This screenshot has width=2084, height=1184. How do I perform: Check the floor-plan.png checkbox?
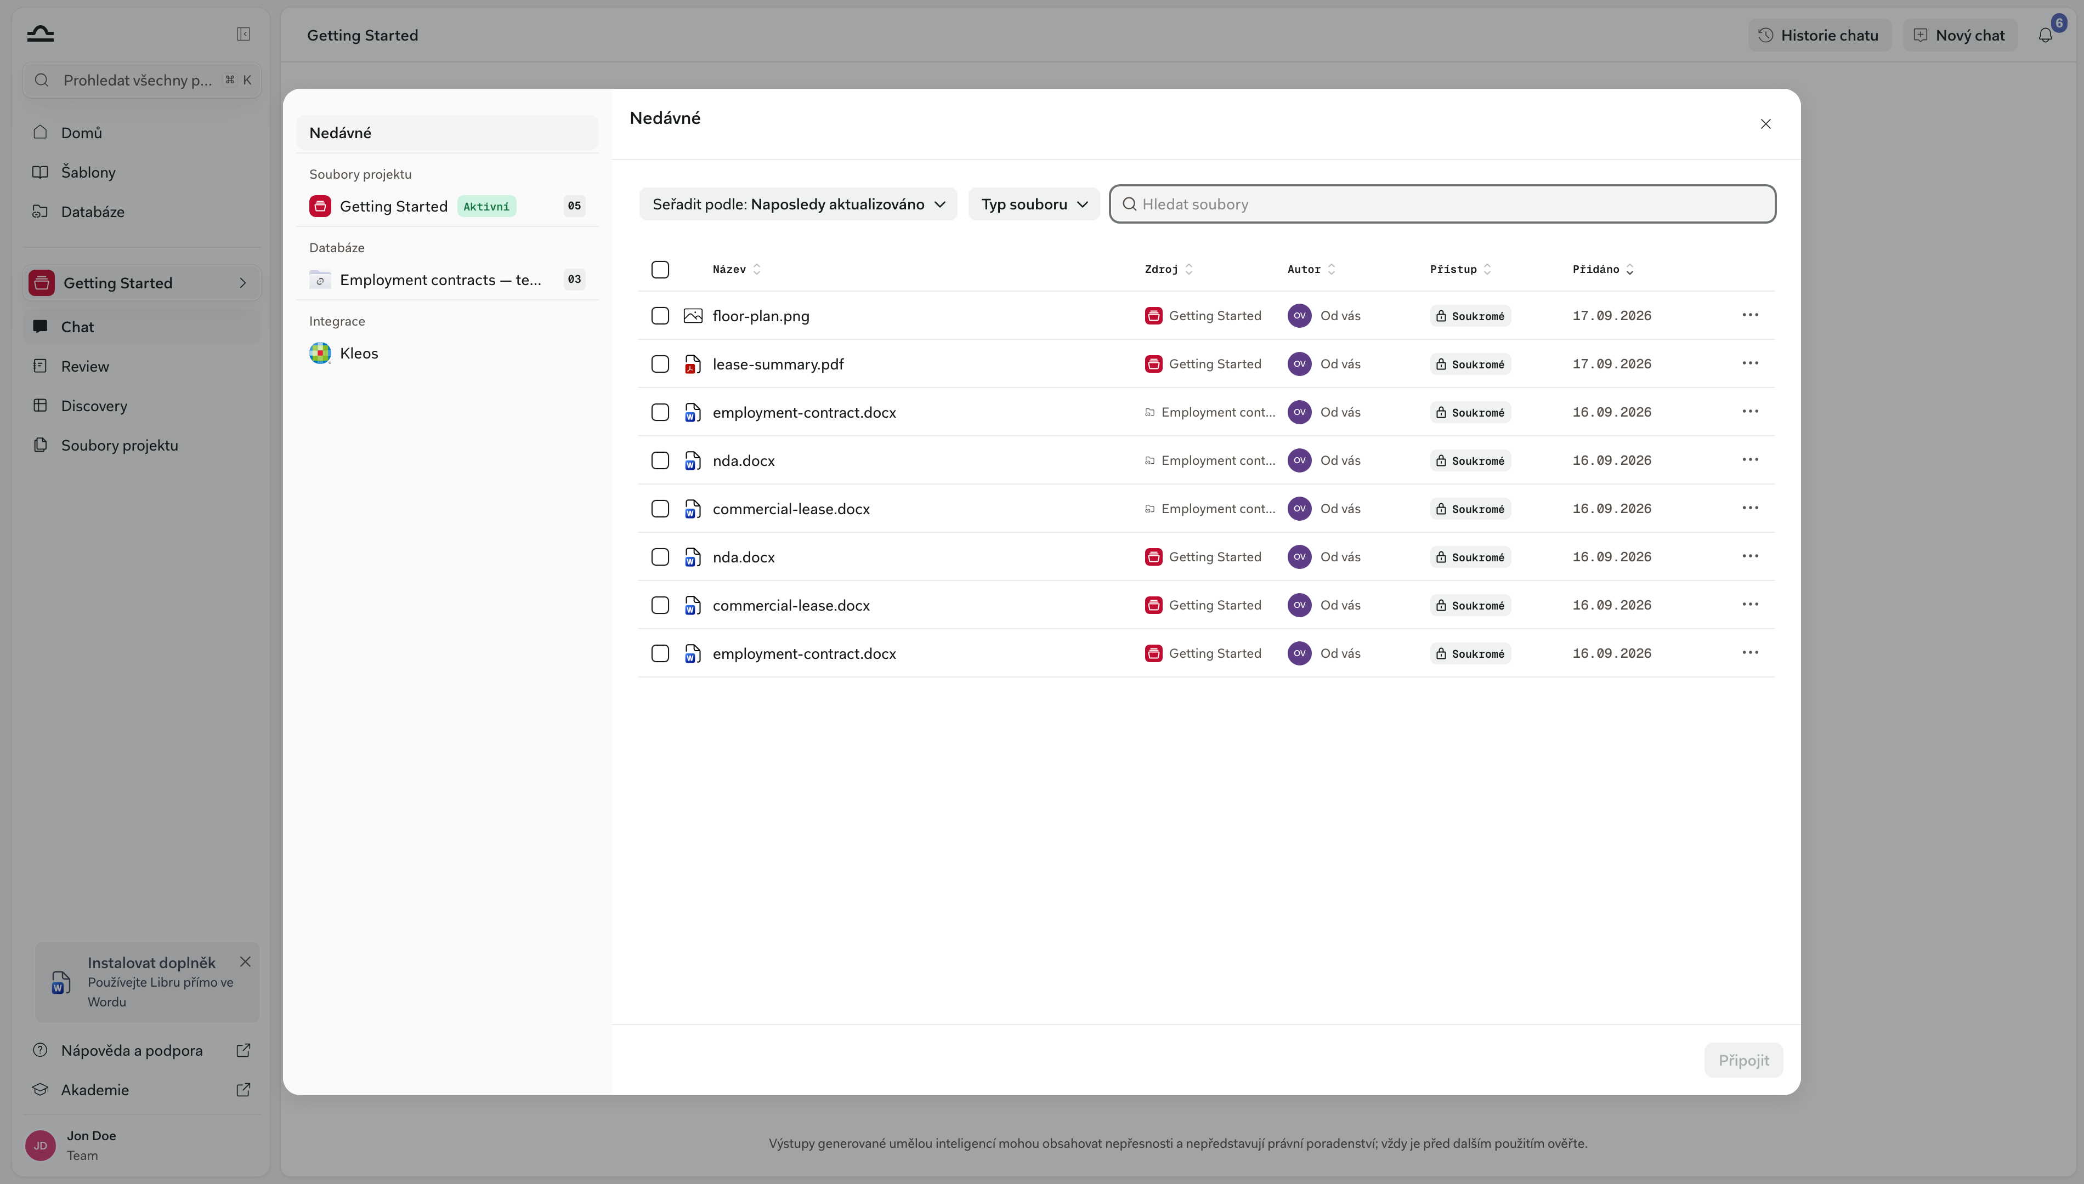pyautogui.click(x=660, y=316)
